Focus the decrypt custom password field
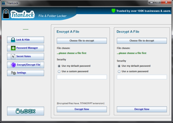Image resolution: width=173 pixels, height=123 pixels. tap(142, 77)
